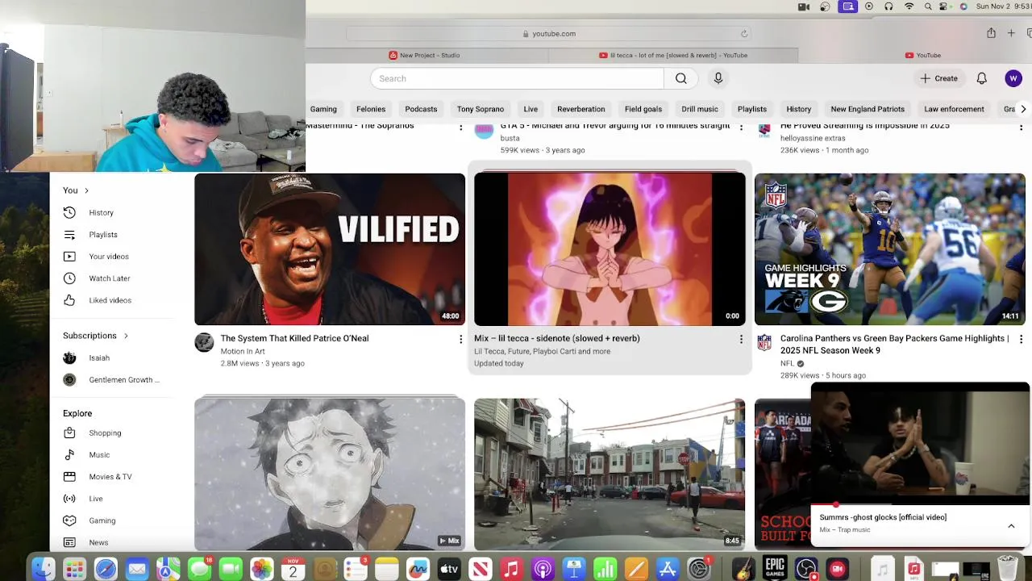Expand Subscriptions section chevron
The image size is (1032, 581).
126,336
